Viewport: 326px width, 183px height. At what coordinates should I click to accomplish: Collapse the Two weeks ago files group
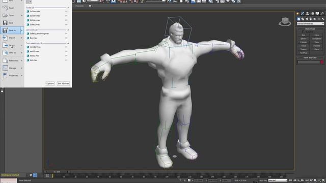click(68, 43)
